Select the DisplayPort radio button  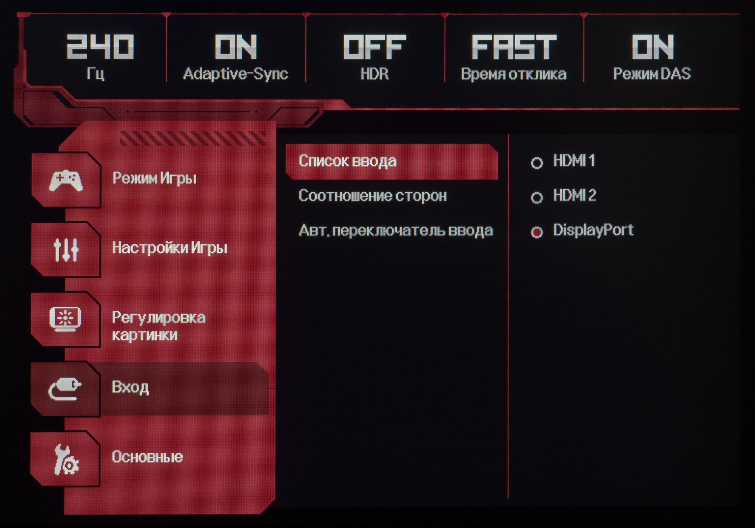(537, 232)
